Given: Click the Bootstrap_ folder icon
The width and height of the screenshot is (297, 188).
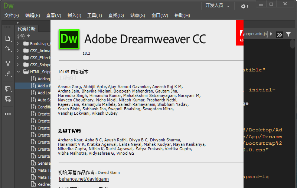Looking at the screenshot, I should [x=26, y=44].
